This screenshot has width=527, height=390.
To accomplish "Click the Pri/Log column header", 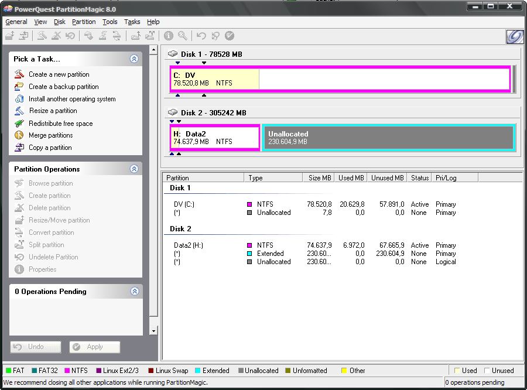I will (x=455, y=177).
